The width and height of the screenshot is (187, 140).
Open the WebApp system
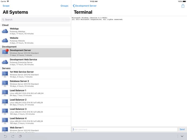[36, 31]
